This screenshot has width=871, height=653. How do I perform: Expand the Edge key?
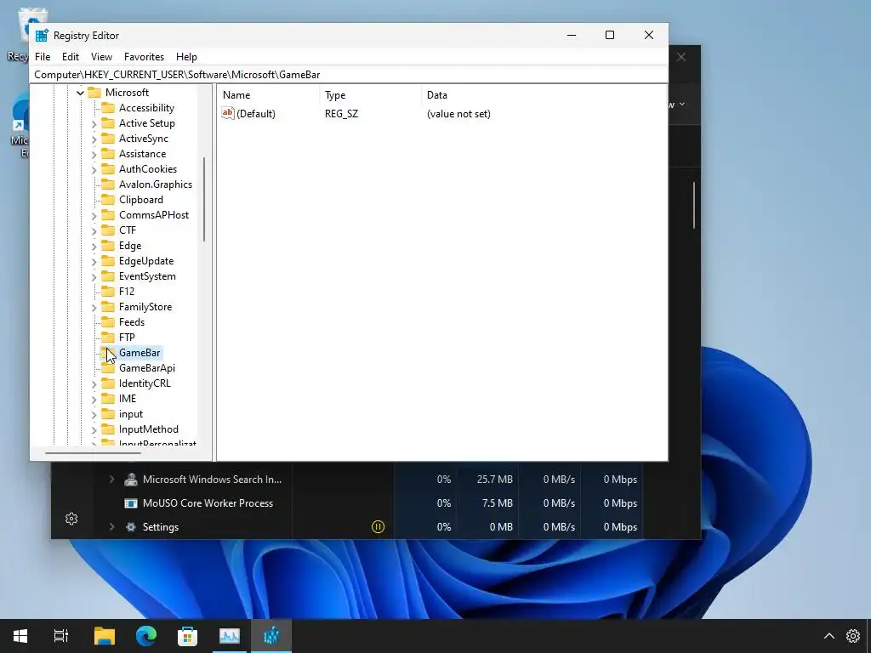94,246
